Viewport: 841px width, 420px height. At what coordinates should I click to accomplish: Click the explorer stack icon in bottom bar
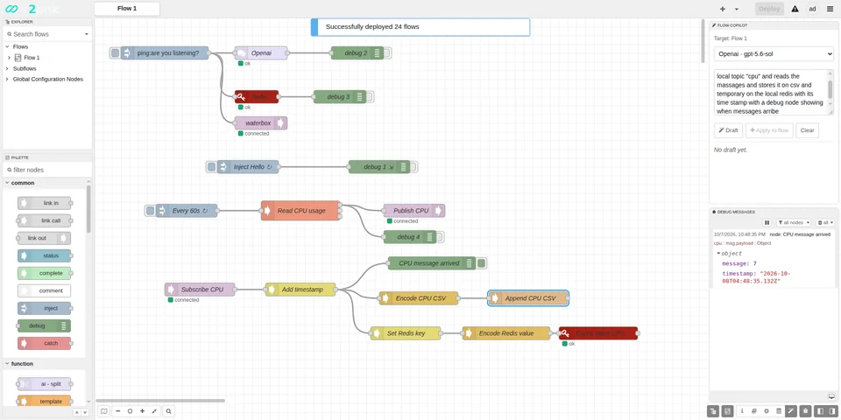click(x=713, y=411)
